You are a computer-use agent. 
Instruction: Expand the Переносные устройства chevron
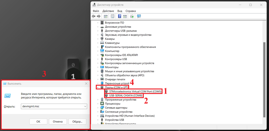coord(98,83)
